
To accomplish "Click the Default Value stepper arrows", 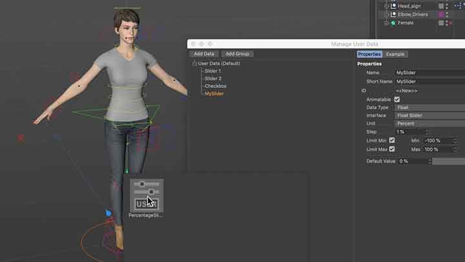I will click(429, 161).
